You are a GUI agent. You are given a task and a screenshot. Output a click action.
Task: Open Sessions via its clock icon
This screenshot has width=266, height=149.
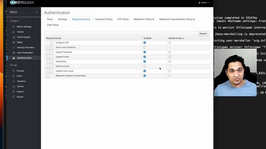14,81
